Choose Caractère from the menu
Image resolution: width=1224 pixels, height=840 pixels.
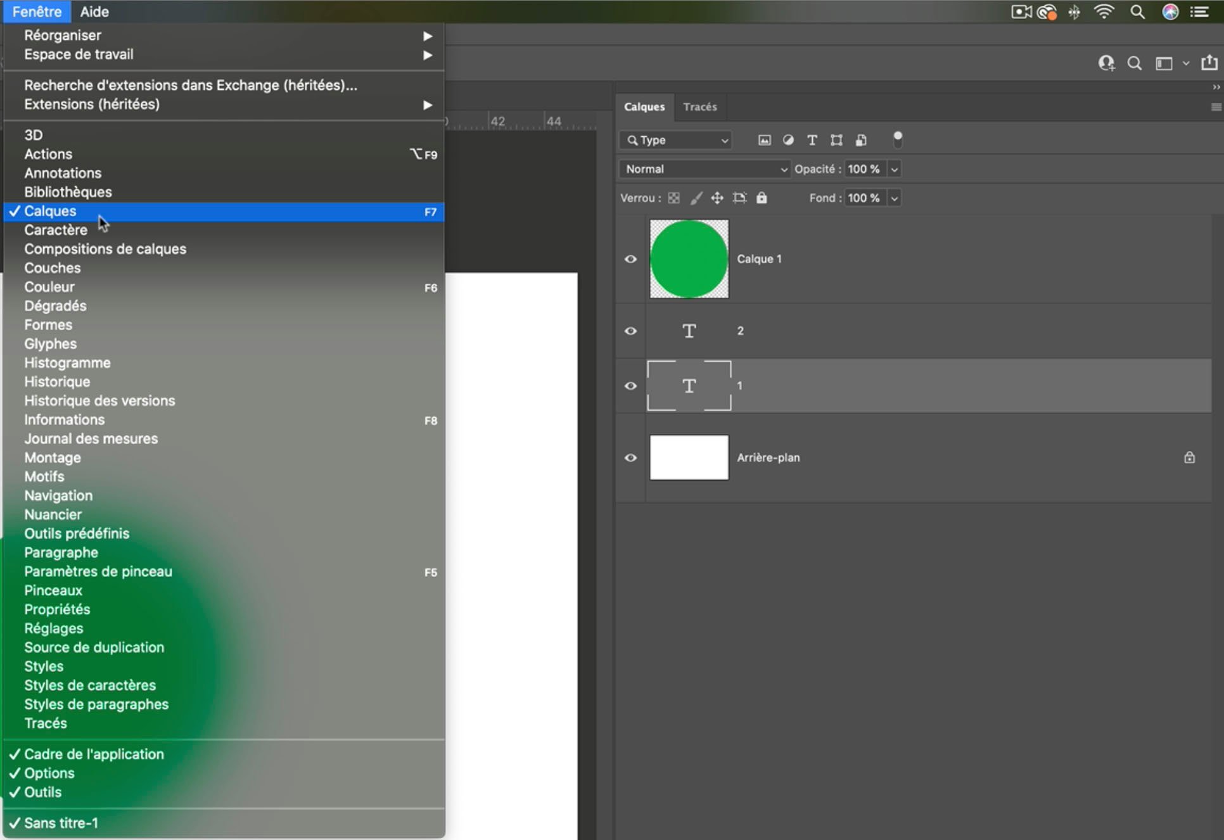click(x=224, y=231)
